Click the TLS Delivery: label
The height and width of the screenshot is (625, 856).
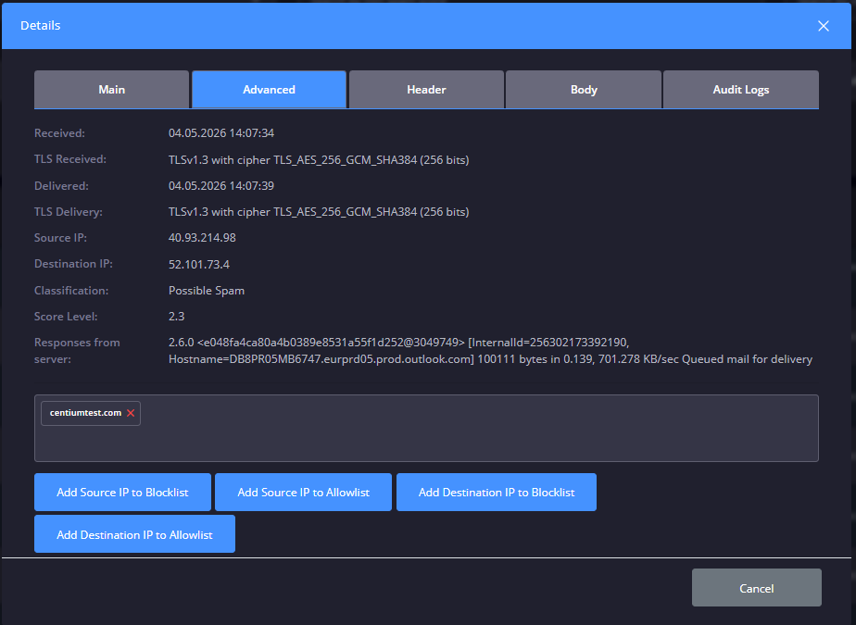pos(69,212)
